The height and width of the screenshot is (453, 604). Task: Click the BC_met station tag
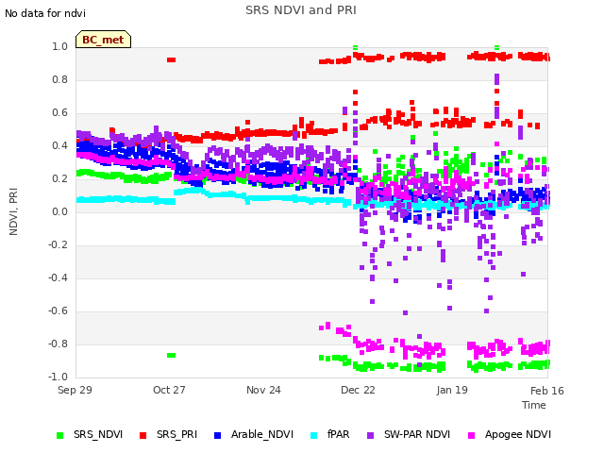point(103,40)
